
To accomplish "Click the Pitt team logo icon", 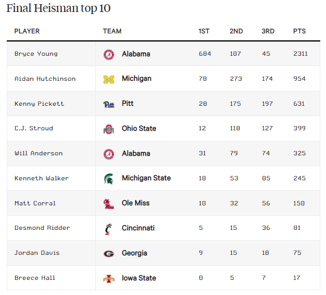I will pyautogui.click(x=108, y=104).
